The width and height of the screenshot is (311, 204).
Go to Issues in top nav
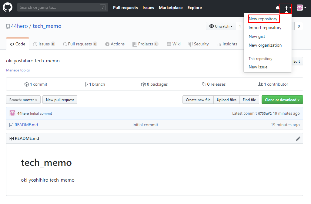(148, 8)
